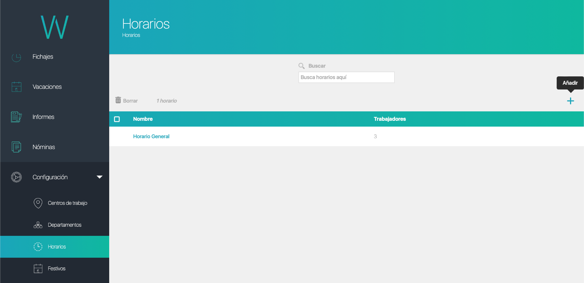Open Fichajes menu item
This screenshot has width=584, height=283.
point(43,57)
